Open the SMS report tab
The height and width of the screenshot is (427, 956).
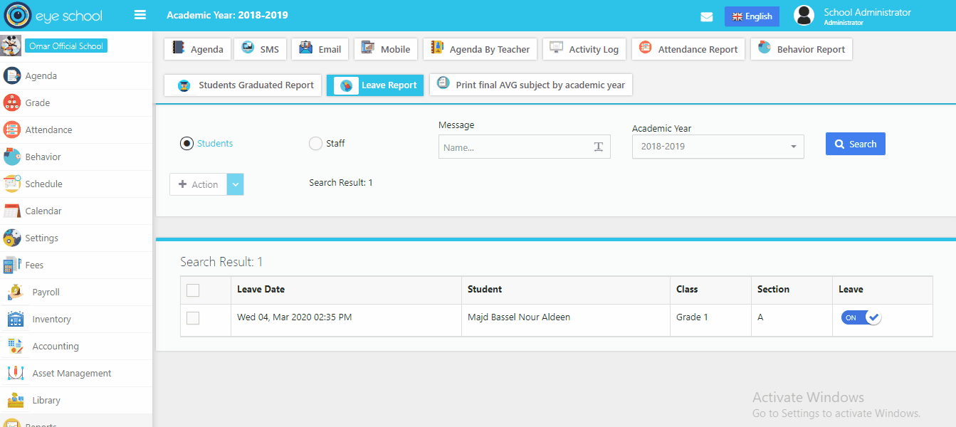tap(260, 49)
